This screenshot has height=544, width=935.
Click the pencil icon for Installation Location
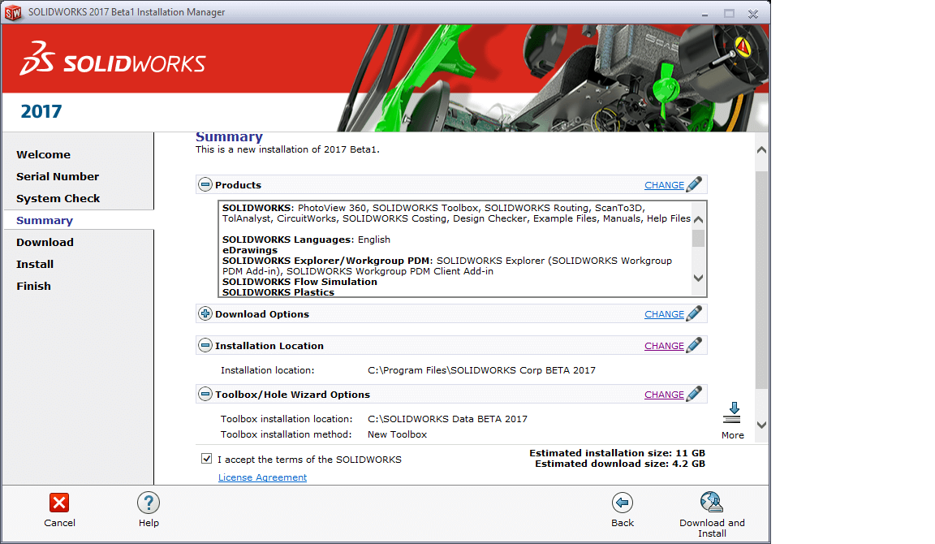[x=694, y=345]
